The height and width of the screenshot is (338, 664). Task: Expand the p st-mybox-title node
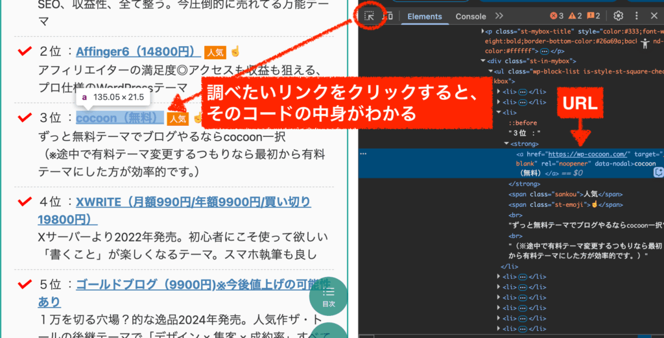[482, 31]
